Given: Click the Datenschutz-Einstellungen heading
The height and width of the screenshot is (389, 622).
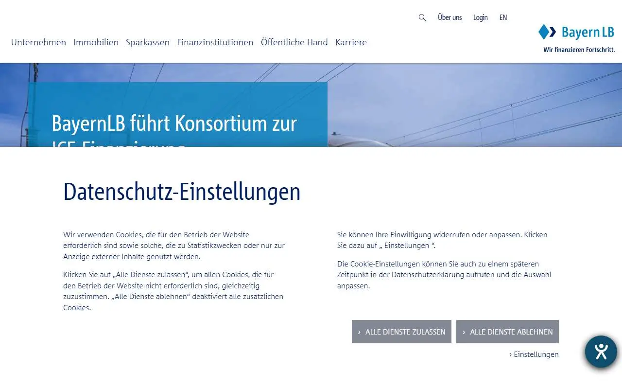Looking at the screenshot, I should (x=182, y=192).
